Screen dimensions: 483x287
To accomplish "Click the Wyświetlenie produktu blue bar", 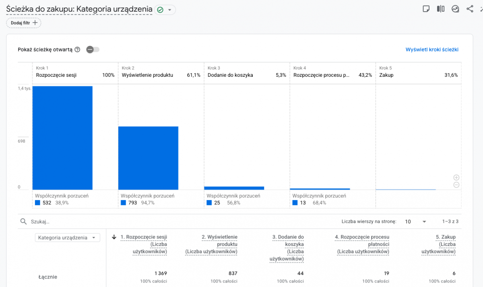I will pos(148,158).
